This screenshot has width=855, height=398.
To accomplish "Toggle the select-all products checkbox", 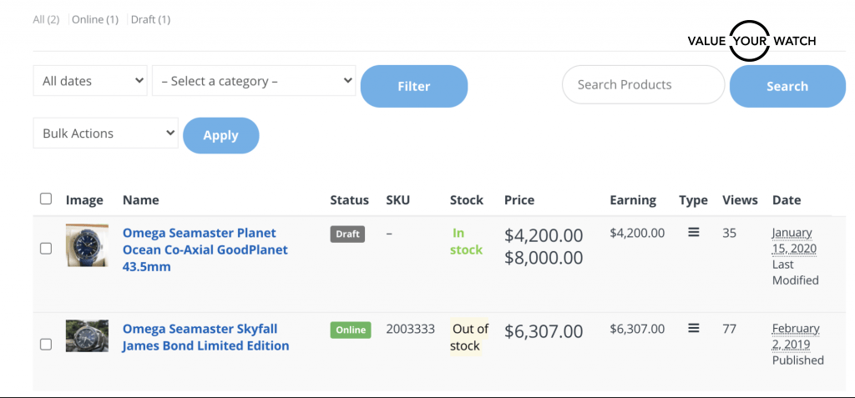I will click(46, 199).
